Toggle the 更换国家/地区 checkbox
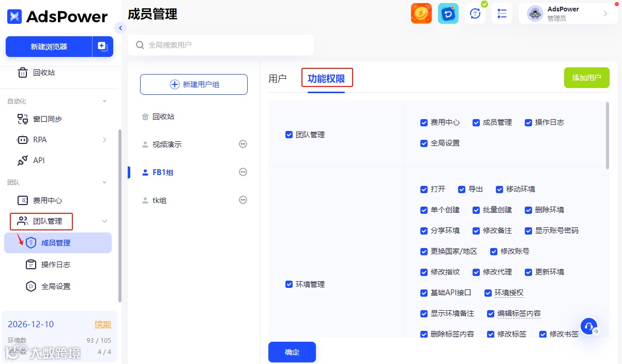Screen dimensions: 622x364 point(424,252)
